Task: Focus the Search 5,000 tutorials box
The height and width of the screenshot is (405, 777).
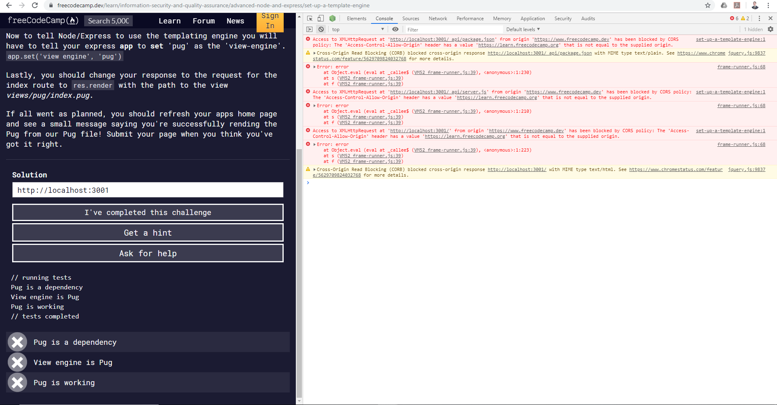Action: 108,21
